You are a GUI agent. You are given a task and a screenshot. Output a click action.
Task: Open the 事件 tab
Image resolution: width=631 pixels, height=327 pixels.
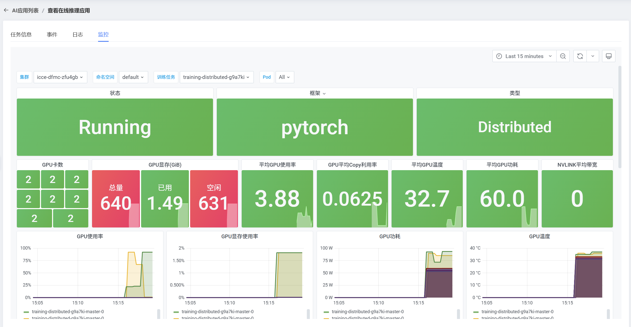coord(52,35)
